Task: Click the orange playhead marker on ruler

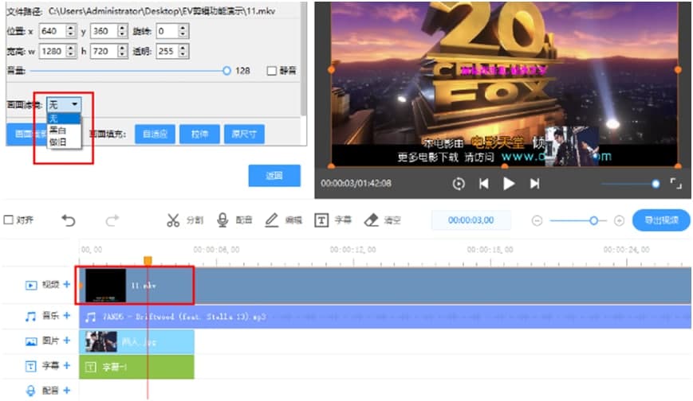Action: point(148,260)
